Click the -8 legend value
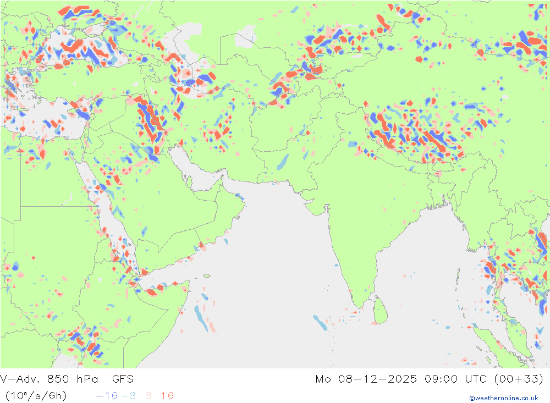The height and width of the screenshot is (403, 550). point(128,396)
